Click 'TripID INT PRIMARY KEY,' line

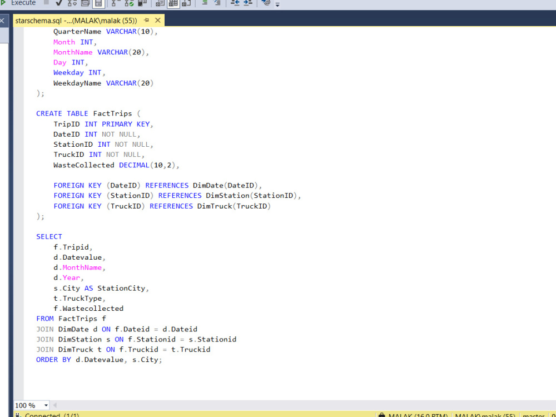pos(103,124)
